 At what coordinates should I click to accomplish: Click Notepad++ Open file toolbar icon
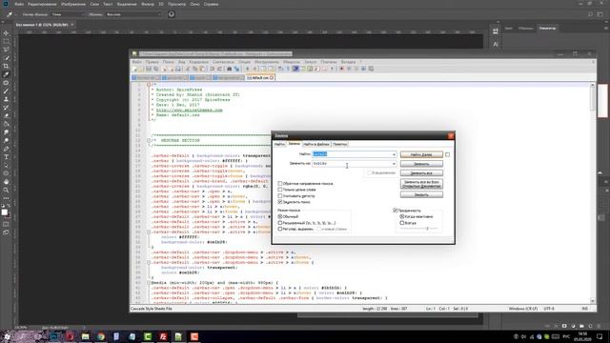coord(142,69)
